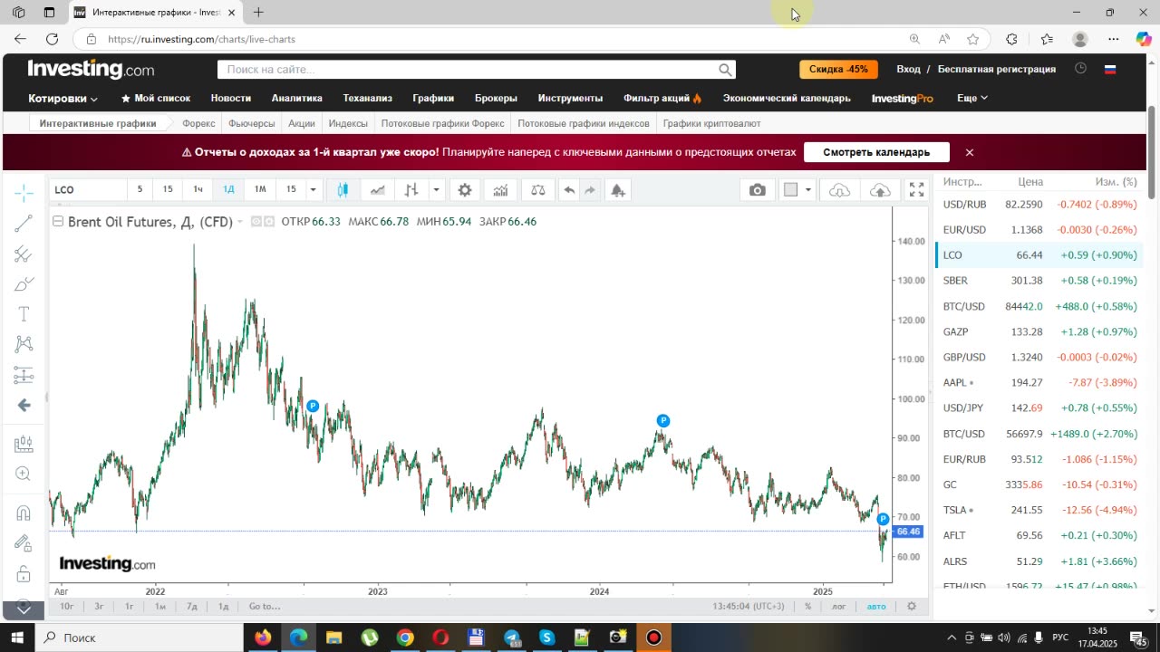This screenshot has height=652, width=1160.
Task: Select BTC/USD 84442.0 watchlist row
Action: click(1039, 306)
